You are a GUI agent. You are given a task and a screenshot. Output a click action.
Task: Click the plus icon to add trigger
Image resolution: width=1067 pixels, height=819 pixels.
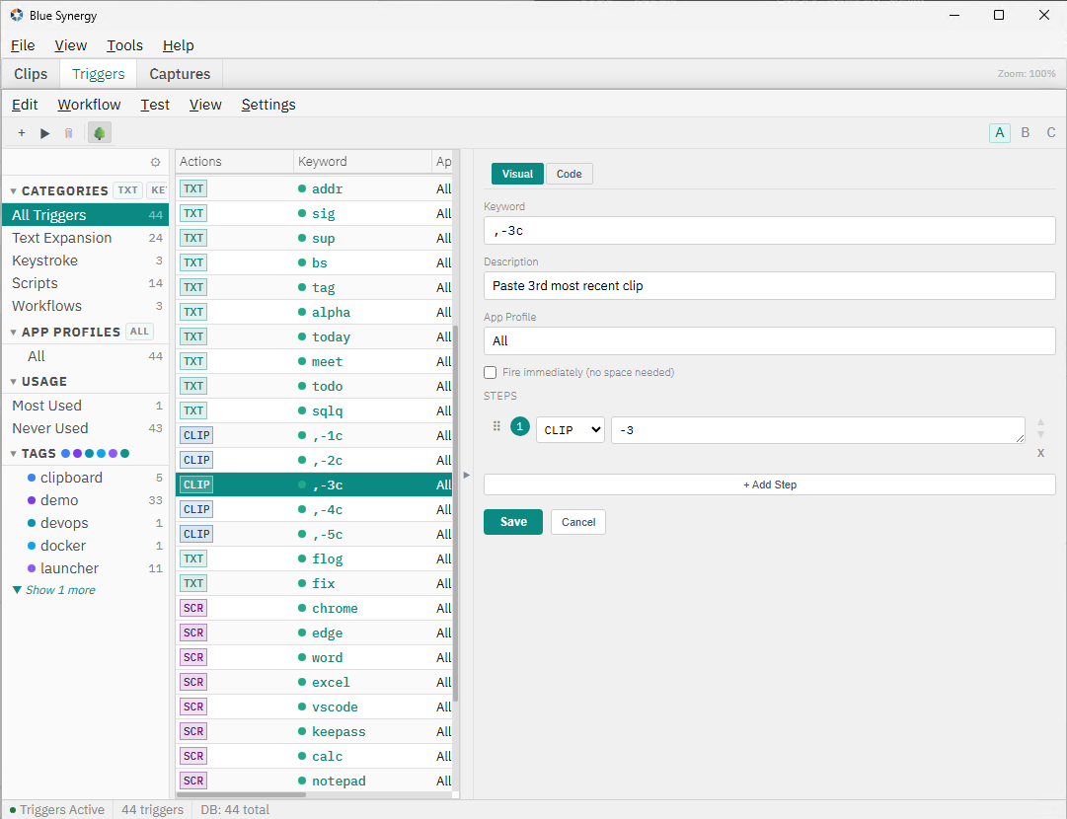[x=22, y=133]
